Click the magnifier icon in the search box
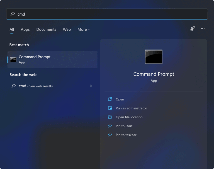Viewport: 214px width, 169px height. click(13, 14)
